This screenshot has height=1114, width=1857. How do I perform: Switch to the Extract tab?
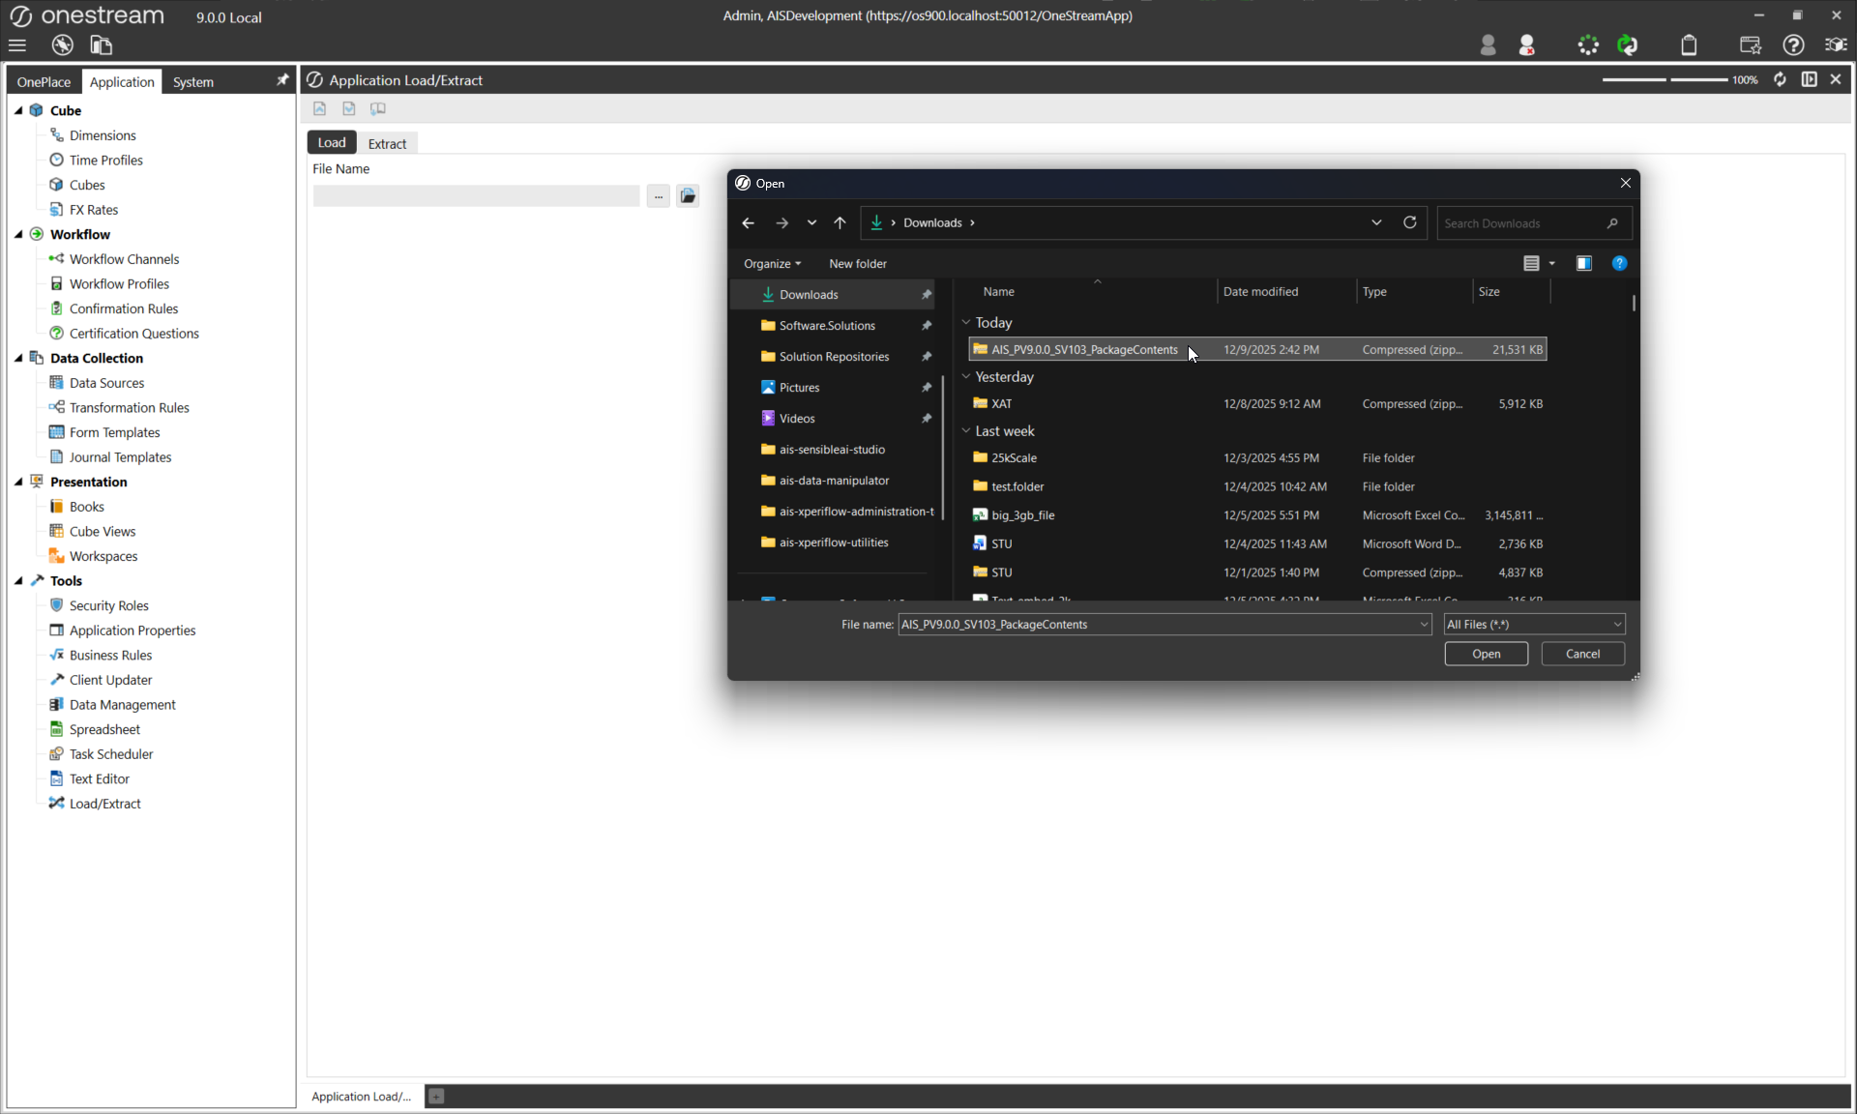click(387, 143)
